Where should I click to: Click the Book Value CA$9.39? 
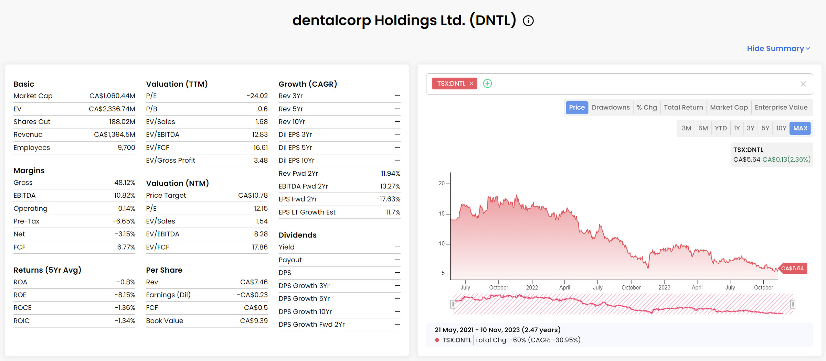[254, 321]
